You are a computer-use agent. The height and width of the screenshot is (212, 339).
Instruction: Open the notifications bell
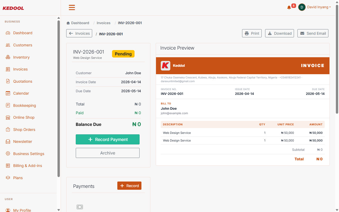point(289,7)
